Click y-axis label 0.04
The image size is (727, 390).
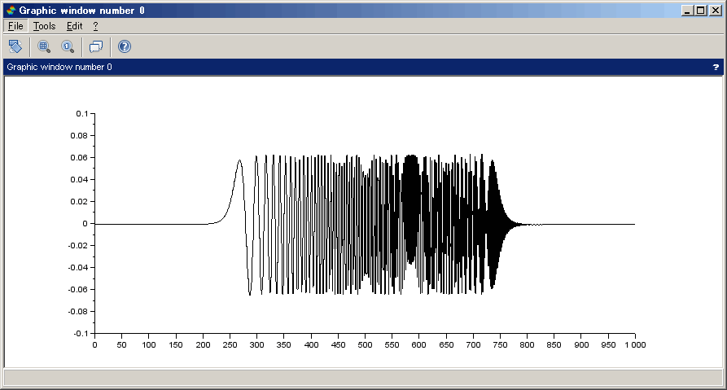(79, 179)
